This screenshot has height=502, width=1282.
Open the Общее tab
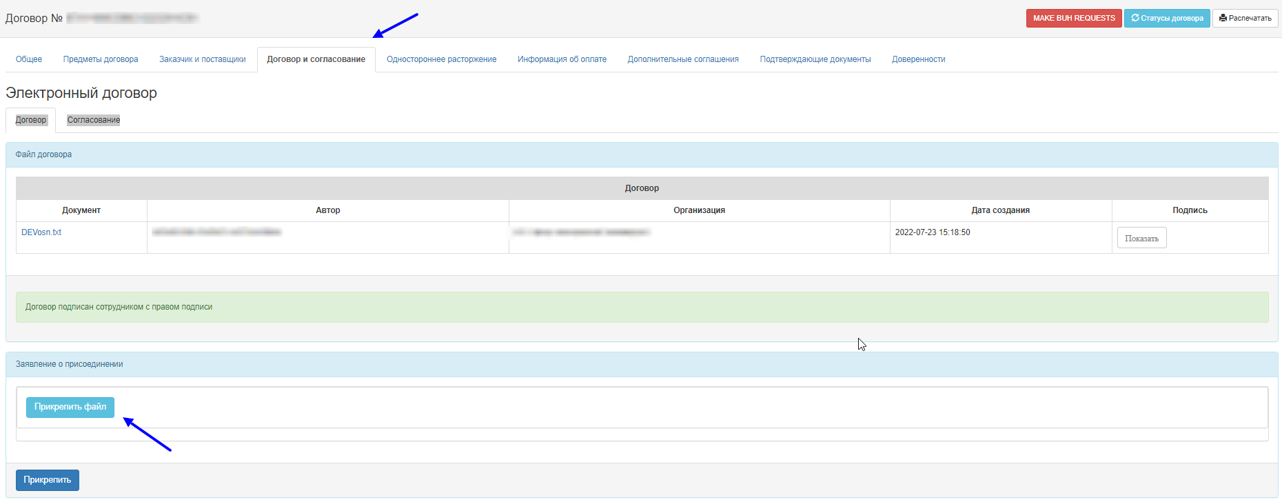tap(29, 59)
